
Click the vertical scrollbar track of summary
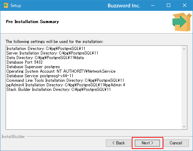tap(184, 88)
